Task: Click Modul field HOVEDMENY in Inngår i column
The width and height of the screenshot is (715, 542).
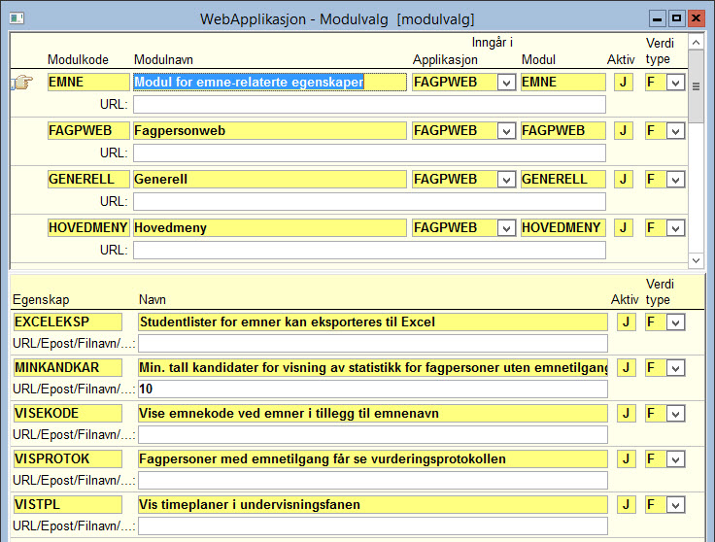Action: (x=563, y=227)
